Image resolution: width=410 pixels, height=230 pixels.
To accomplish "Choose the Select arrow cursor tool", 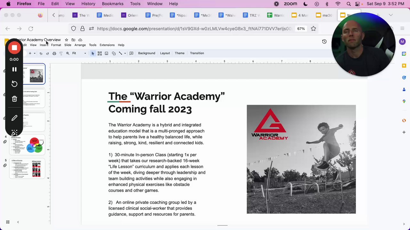I will [x=93, y=53].
